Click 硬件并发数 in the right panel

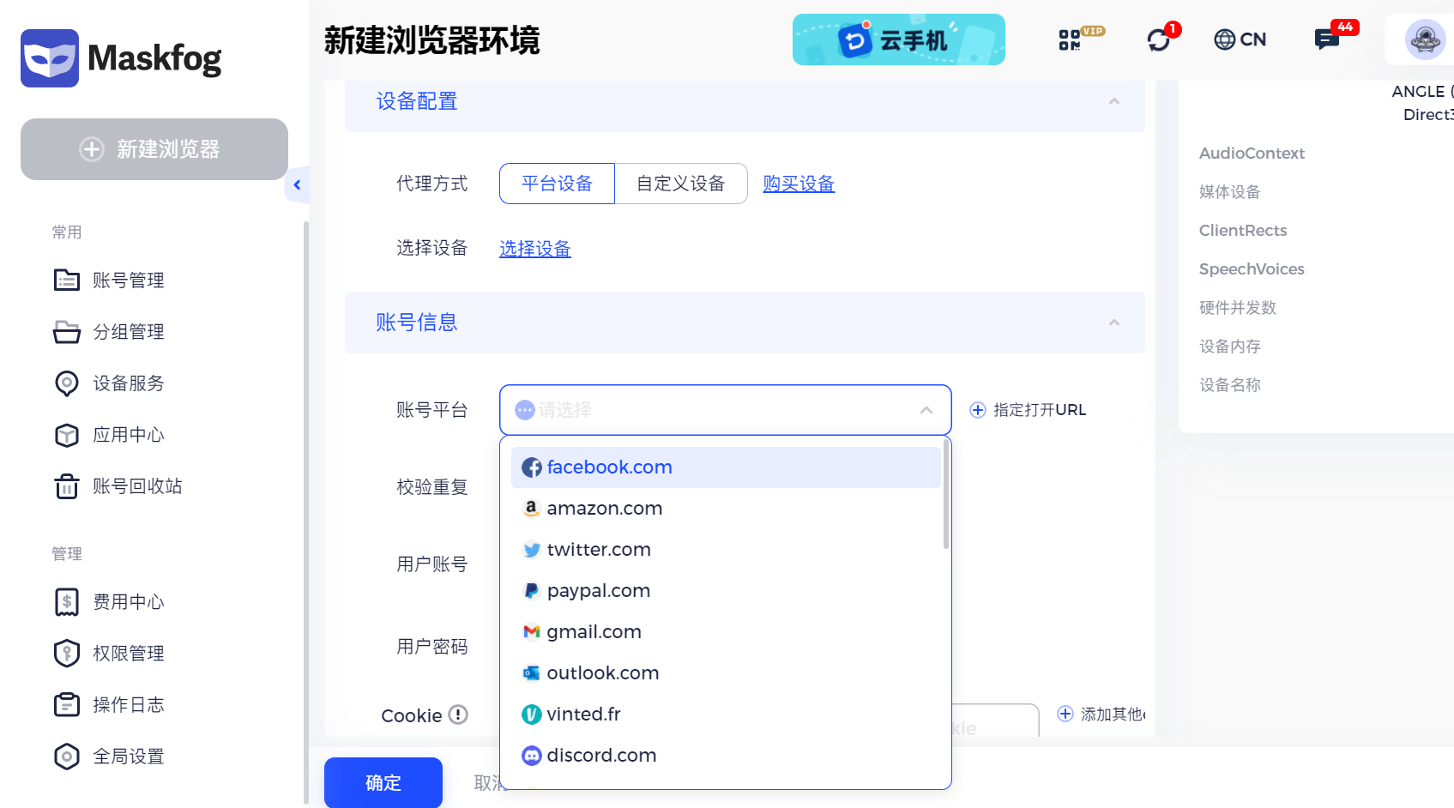(x=1238, y=308)
